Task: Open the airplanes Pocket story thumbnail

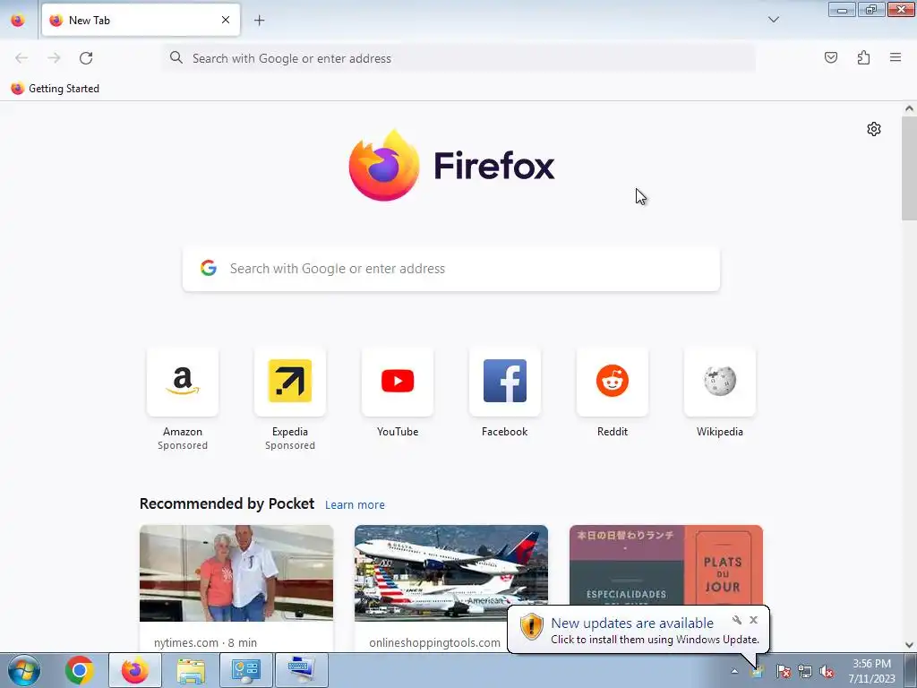Action: 451,573
